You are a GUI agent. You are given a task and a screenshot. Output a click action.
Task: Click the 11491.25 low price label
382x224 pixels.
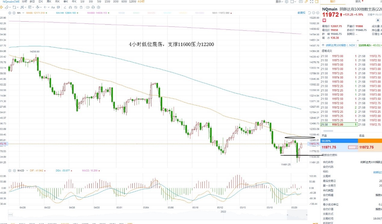(x=286, y=165)
